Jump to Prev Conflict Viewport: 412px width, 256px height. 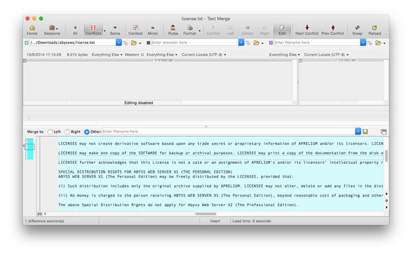[333, 30]
